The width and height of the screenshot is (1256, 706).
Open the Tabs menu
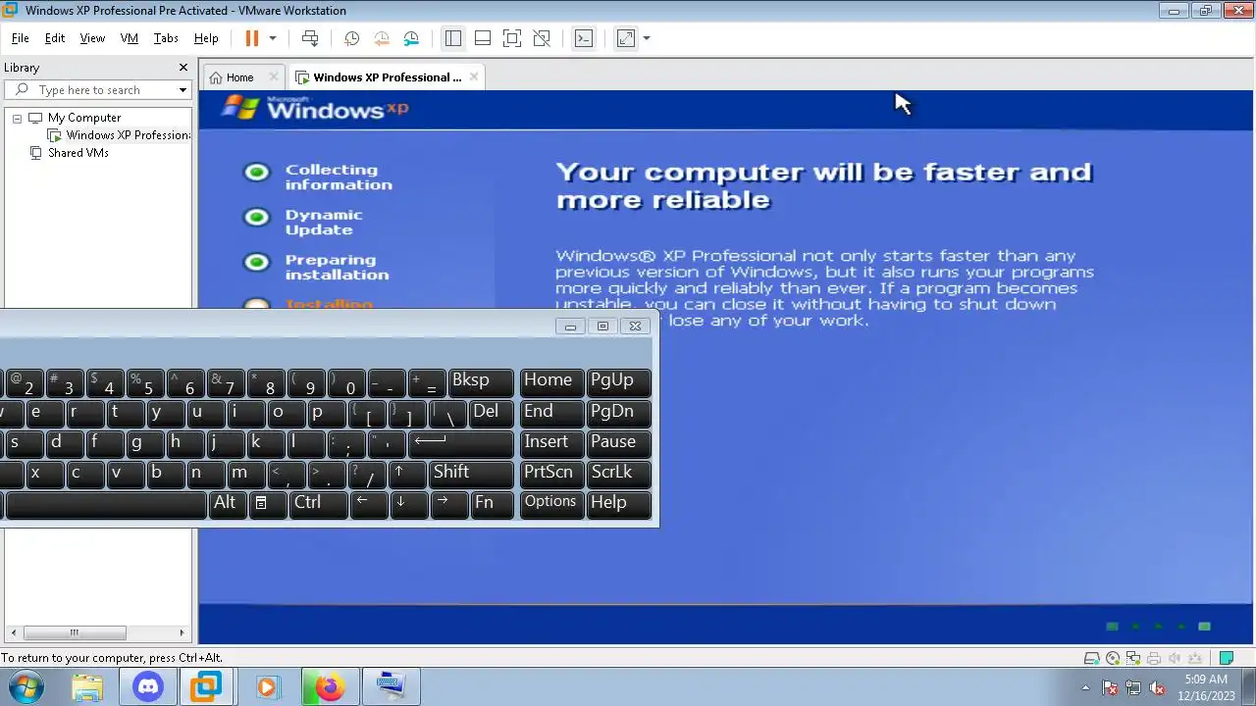click(x=166, y=38)
